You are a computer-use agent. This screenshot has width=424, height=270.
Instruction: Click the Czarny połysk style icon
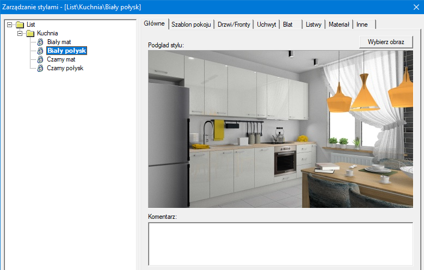point(40,68)
